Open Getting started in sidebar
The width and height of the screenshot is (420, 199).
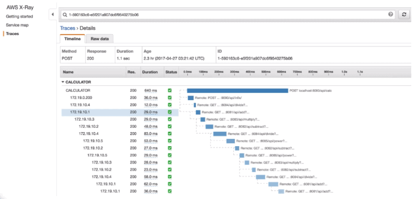(19, 17)
